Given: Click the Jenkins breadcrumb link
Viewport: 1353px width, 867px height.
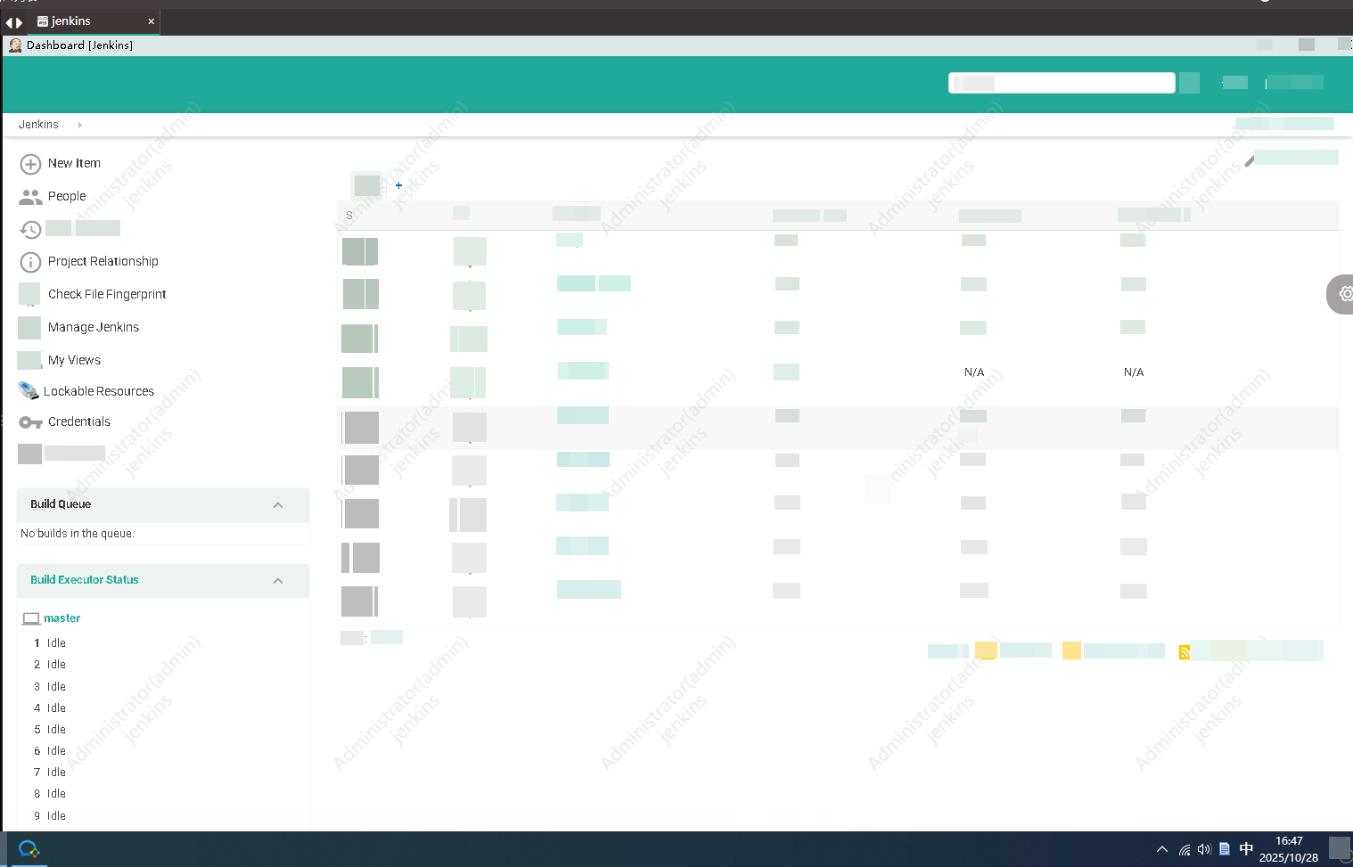Looking at the screenshot, I should [38, 125].
